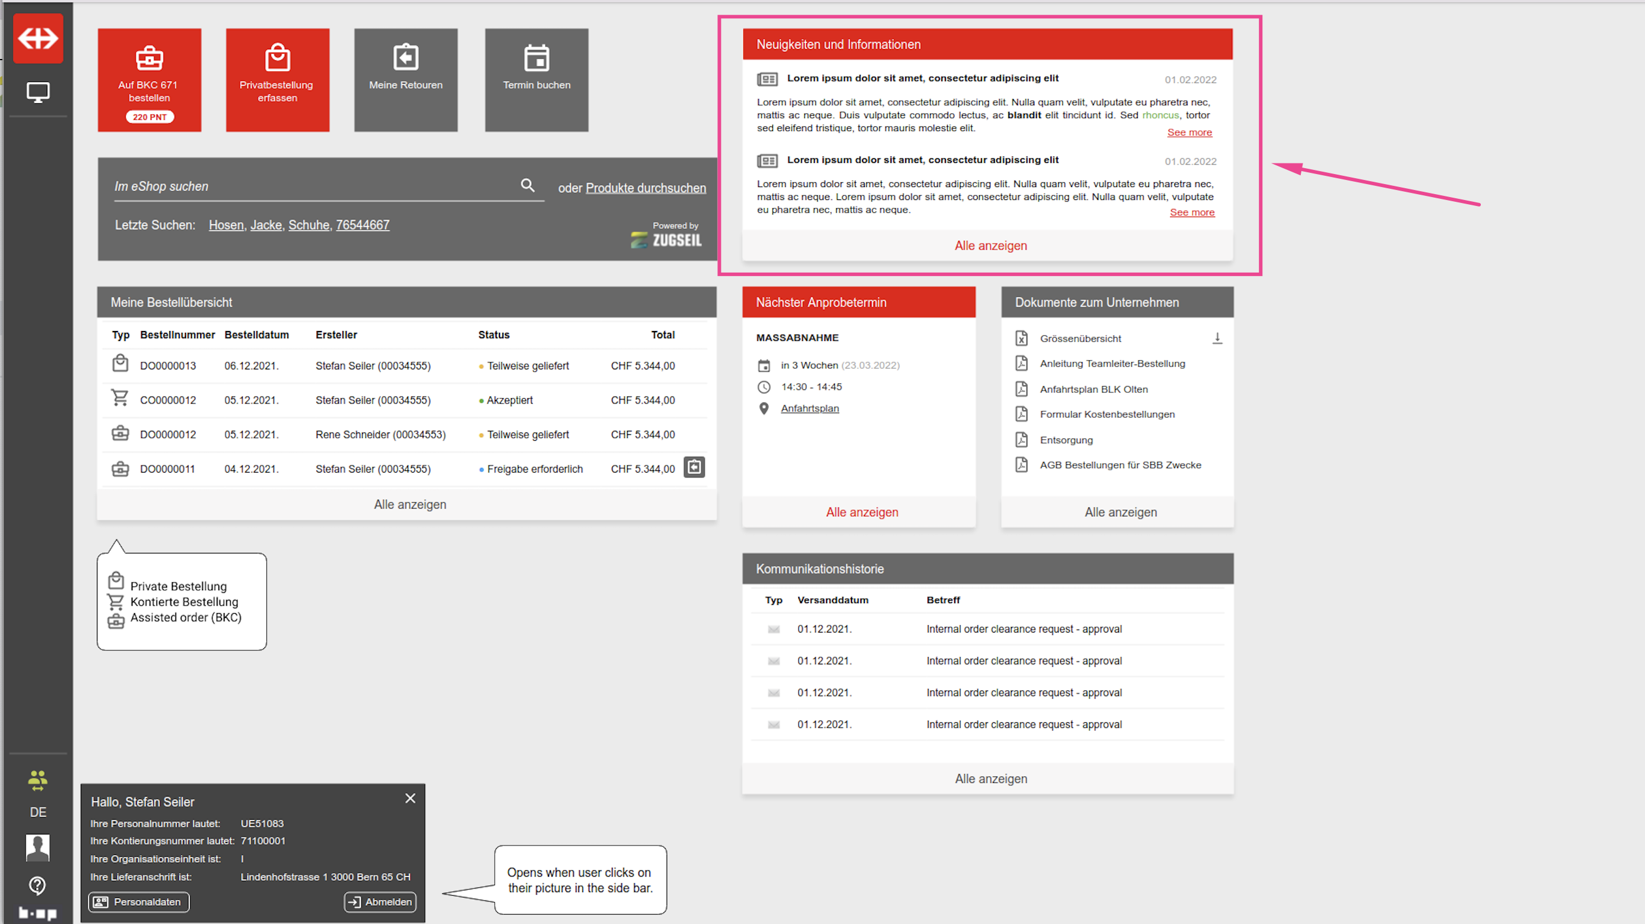Open the Anfahrtsplan link in Anprobetermin
This screenshot has height=924, width=1645.
pyautogui.click(x=810, y=408)
